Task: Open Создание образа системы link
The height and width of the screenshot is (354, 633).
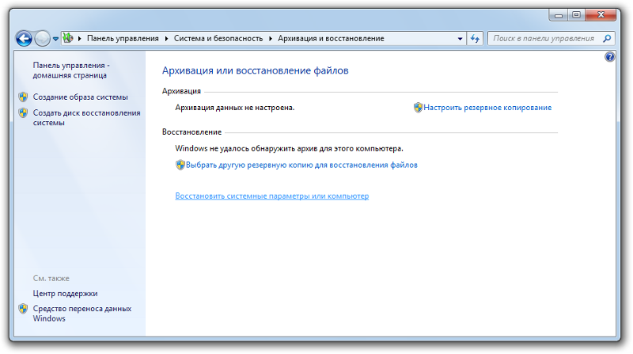Action: click(81, 97)
